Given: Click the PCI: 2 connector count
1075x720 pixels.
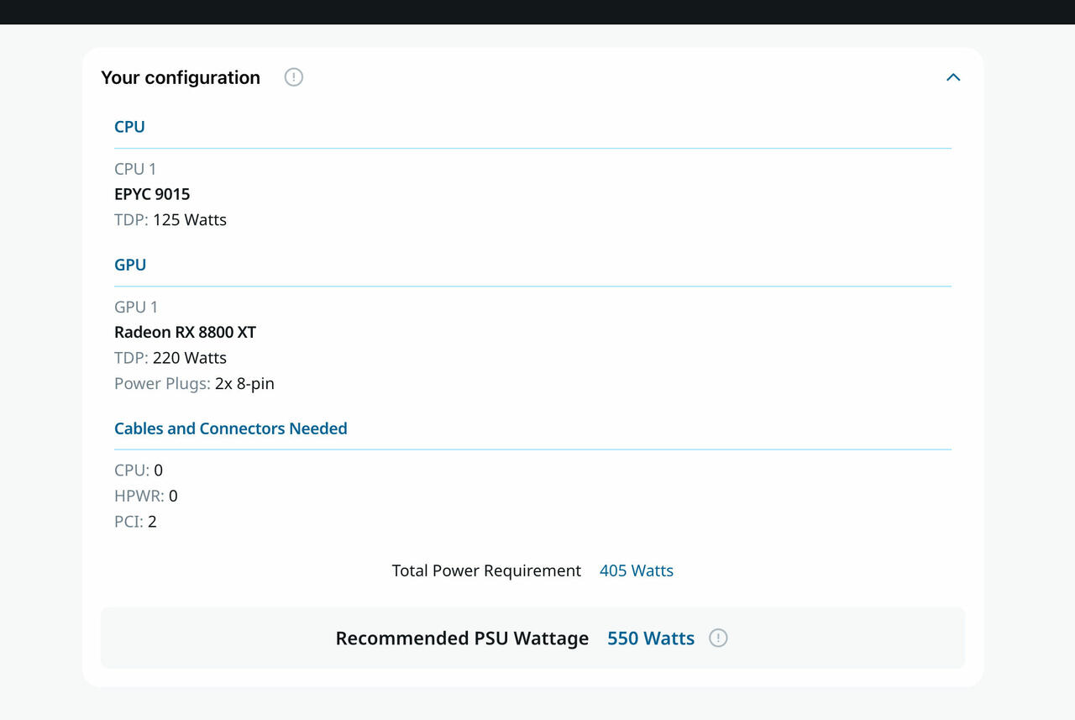Looking at the screenshot, I should 135,522.
